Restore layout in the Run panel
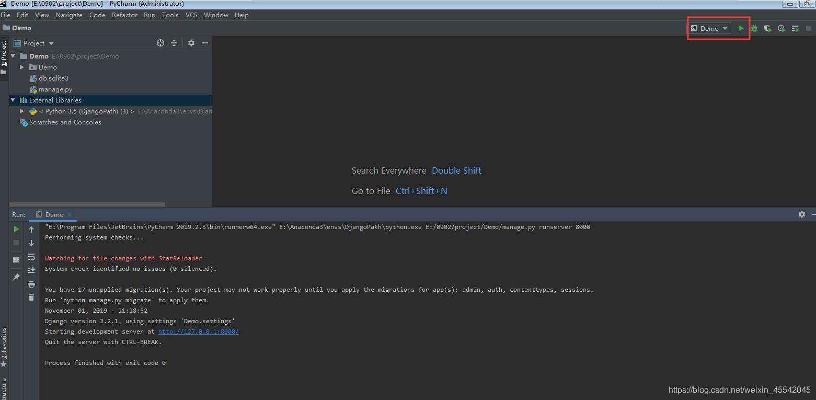816x400 pixels. coord(16,260)
